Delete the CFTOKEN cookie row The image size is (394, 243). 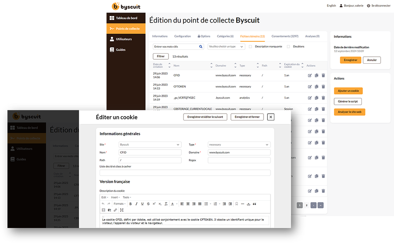click(x=323, y=87)
